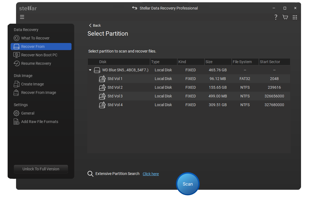Click the Recover From Image icon
This screenshot has height=197, width=310.
click(16, 93)
